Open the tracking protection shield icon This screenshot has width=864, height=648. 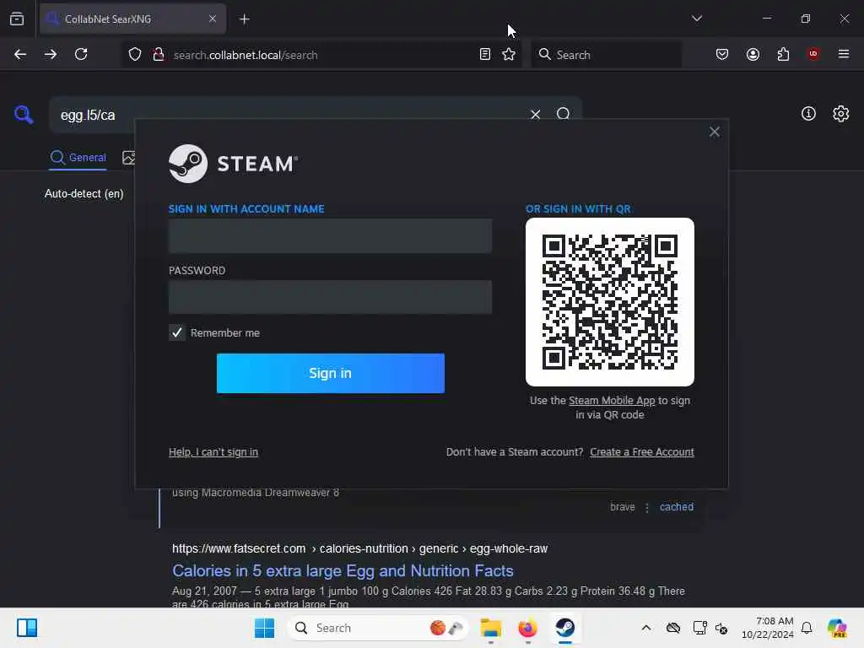pos(135,55)
